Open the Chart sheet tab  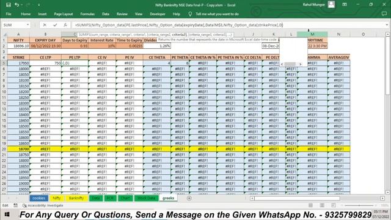coord(125,198)
